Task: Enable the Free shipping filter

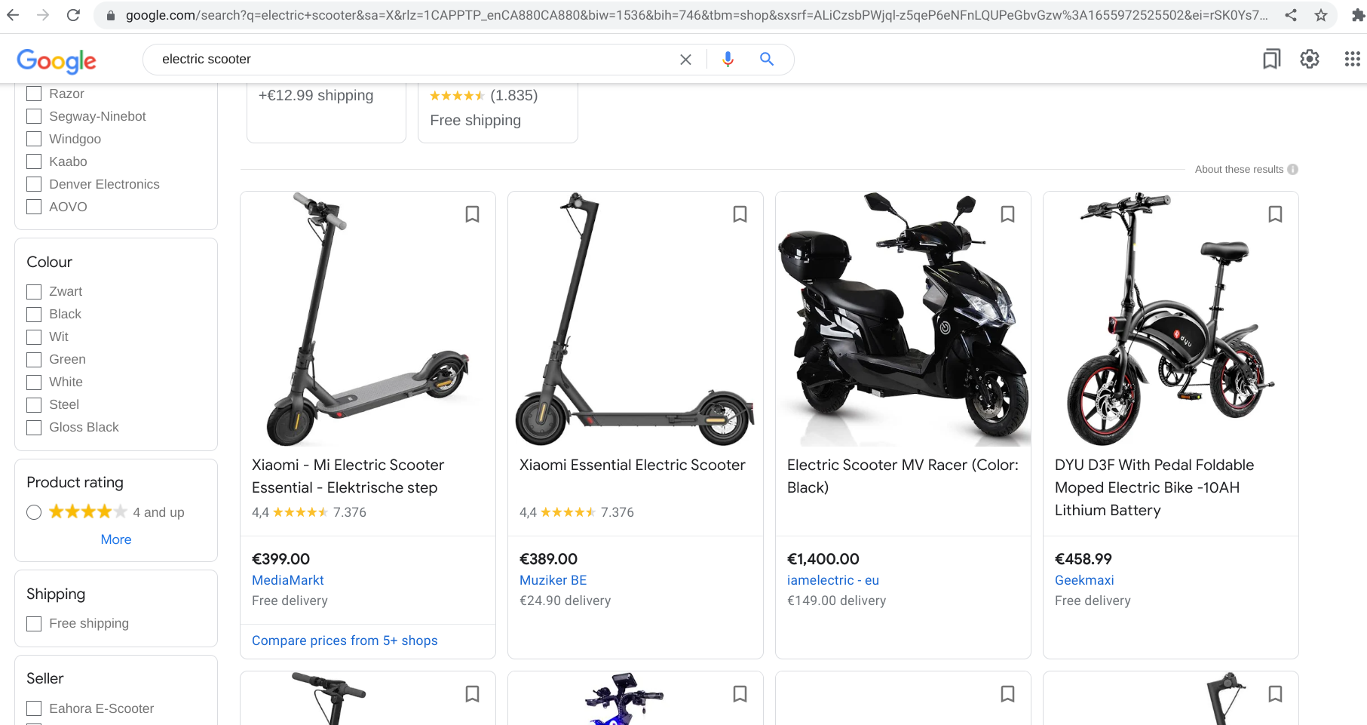Action: [x=34, y=624]
